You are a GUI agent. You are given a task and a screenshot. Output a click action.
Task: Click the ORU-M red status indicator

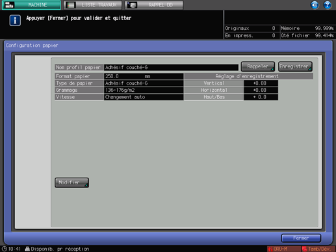coord(283,249)
